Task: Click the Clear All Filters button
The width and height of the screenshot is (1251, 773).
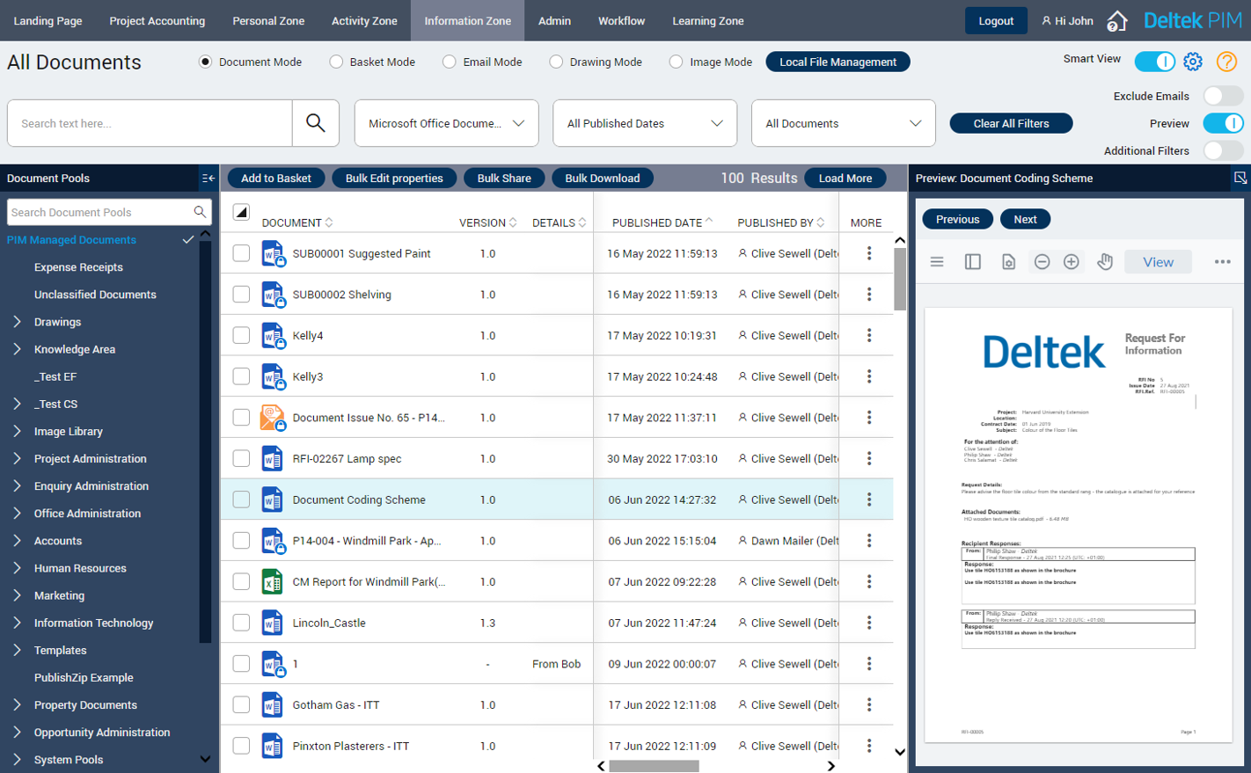Action: [x=1011, y=124]
